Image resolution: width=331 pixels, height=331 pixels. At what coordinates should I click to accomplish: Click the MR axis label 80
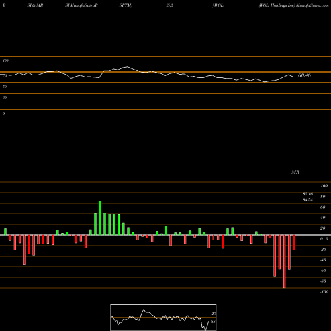(323, 197)
